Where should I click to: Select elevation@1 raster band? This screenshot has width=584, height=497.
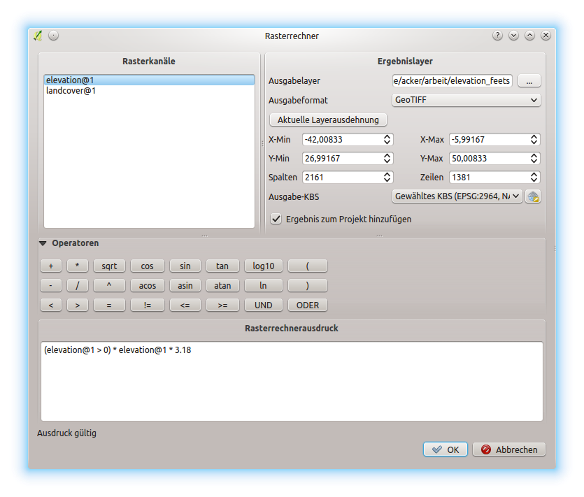point(71,80)
